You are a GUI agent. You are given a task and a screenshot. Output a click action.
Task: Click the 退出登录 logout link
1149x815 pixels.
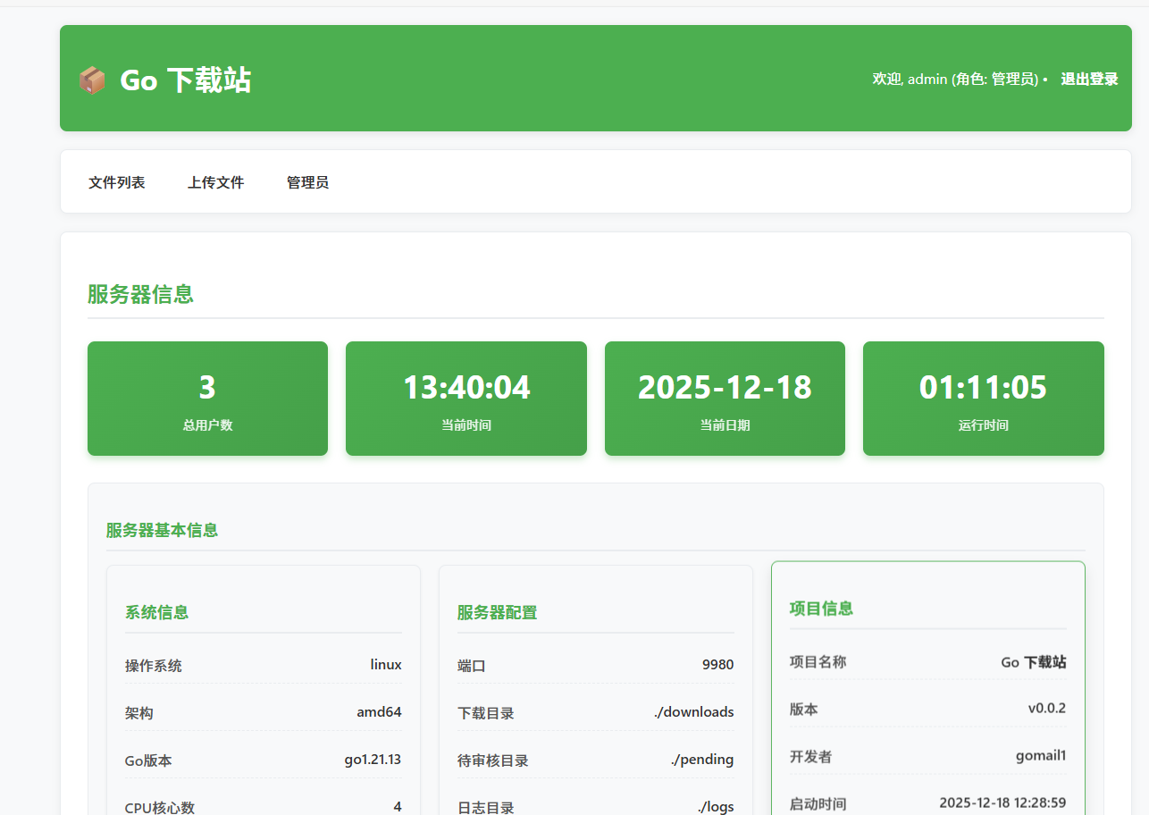pos(1089,79)
